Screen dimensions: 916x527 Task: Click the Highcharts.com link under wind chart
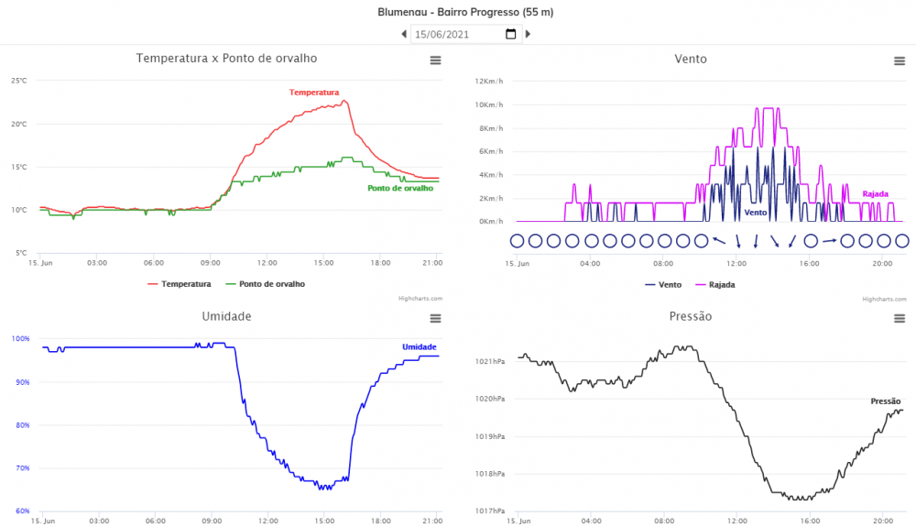[884, 298]
